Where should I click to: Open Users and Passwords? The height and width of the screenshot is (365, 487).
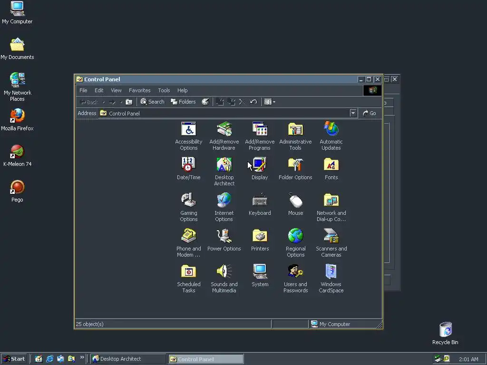point(295,279)
